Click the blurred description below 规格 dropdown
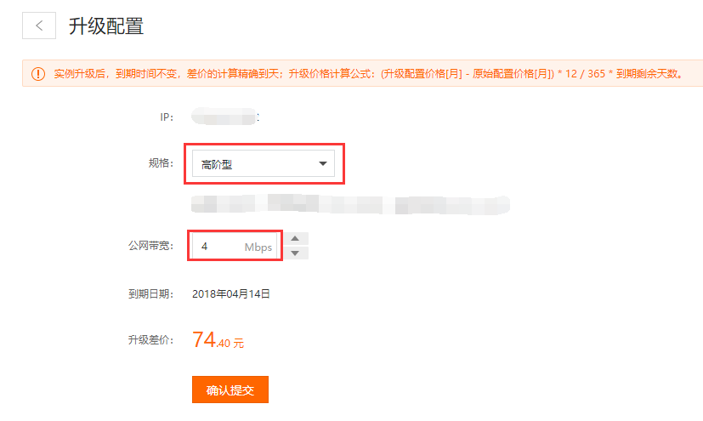Screen dimensions: 703x421 click(x=349, y=204)
